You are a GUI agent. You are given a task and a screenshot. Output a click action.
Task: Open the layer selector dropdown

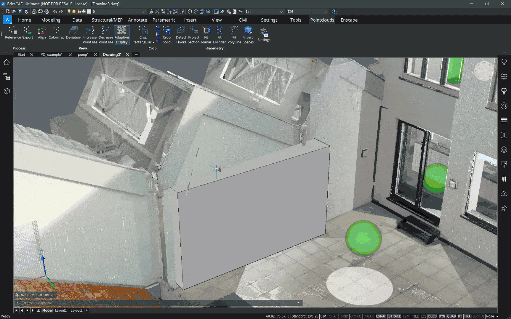point(144,12)
